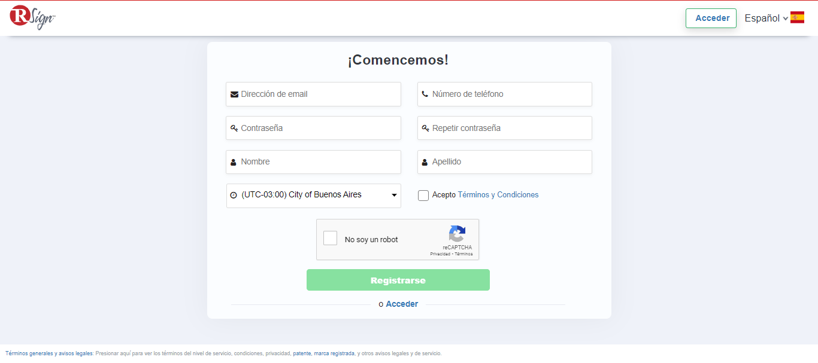Click the phone icon in telephone field
Viewport: 818px width, 363px height.
click(x=425, y=94)
